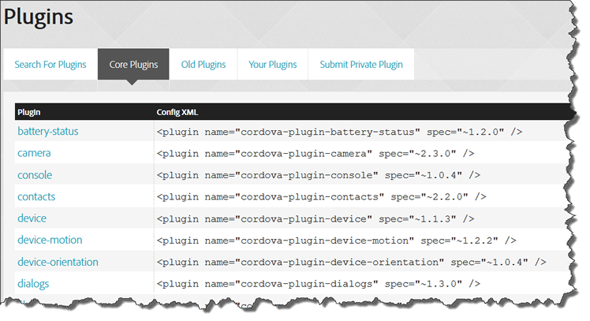Click the device plugin link
The height and width of the screenshot is (321, 590).
(x=32, y=218)
